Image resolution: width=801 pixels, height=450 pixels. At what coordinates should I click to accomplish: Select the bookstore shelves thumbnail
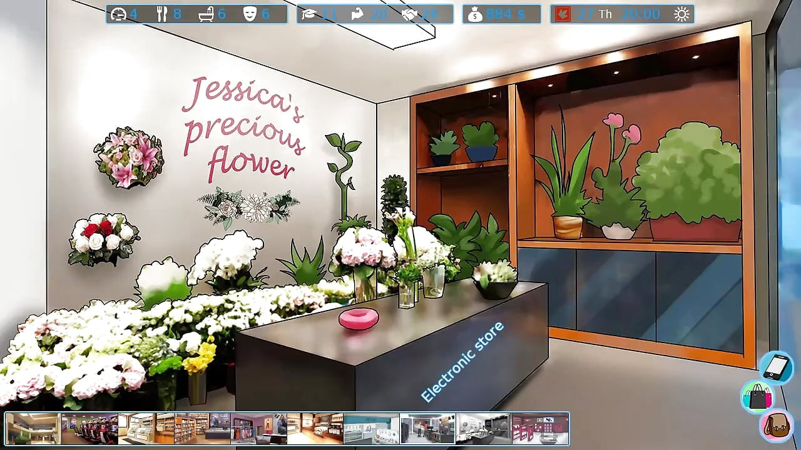203,429
